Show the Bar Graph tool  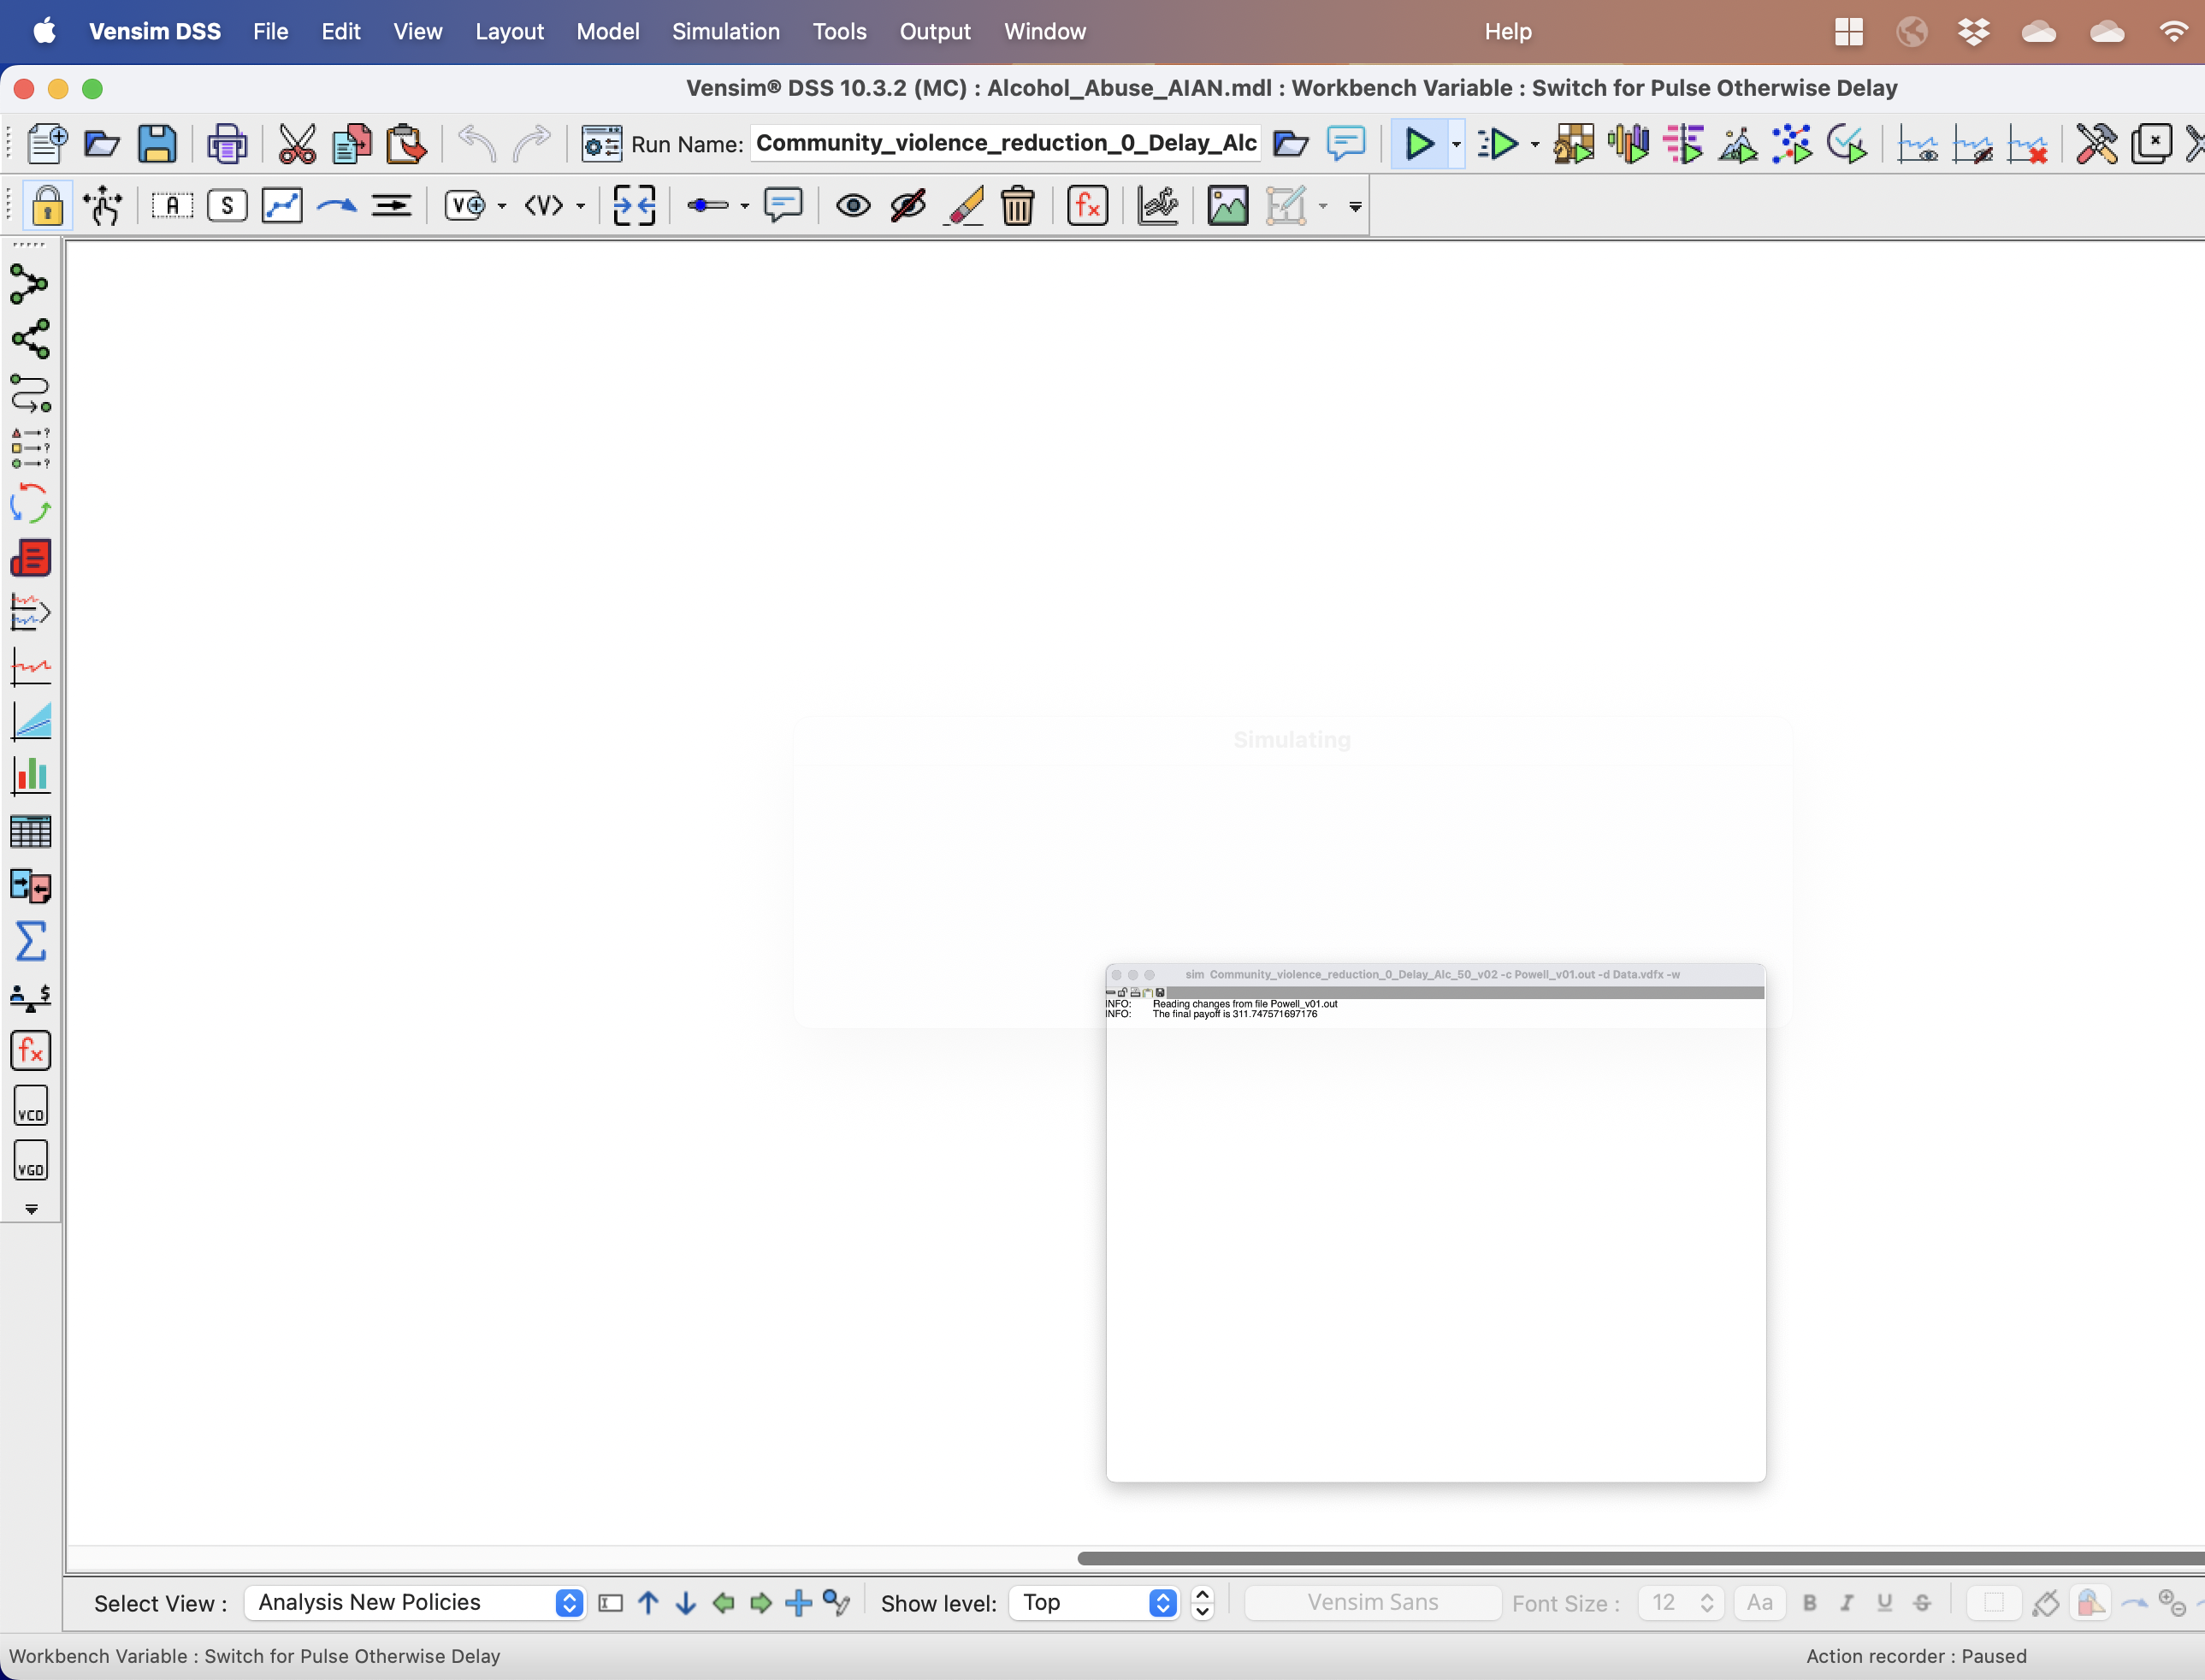[30, 776]
